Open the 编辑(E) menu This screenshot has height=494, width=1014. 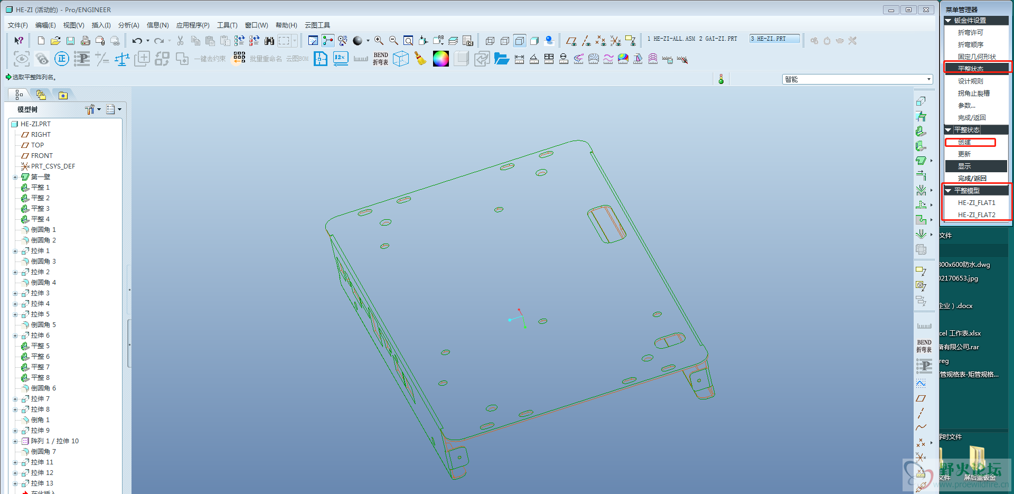(45, 25)
